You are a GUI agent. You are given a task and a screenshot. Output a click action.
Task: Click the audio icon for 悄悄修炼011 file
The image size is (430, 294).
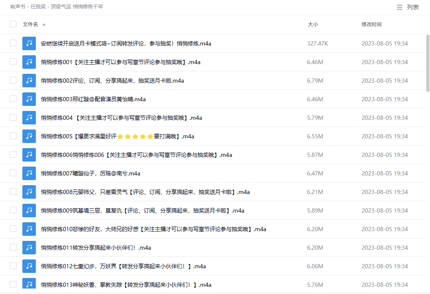[x=29, y=248]
